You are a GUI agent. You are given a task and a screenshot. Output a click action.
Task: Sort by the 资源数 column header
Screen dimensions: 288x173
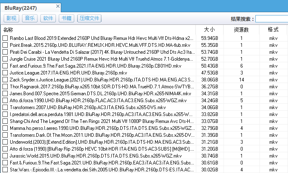pos(241,30)
